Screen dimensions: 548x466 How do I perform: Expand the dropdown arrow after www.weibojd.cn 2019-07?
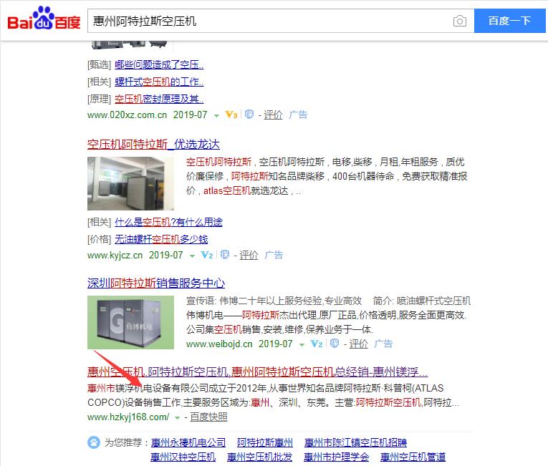point(302,345)
